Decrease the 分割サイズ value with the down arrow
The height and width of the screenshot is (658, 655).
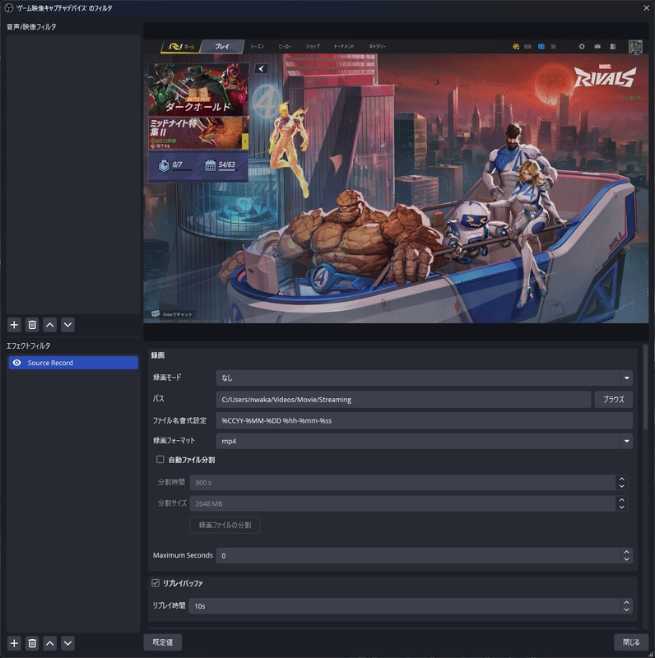[622, 507]
